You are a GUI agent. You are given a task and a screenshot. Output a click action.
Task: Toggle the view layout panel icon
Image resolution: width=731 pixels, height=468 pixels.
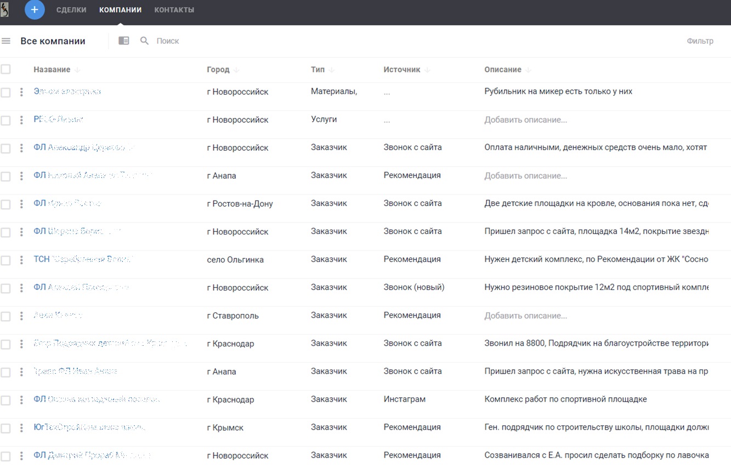[124, 41]
